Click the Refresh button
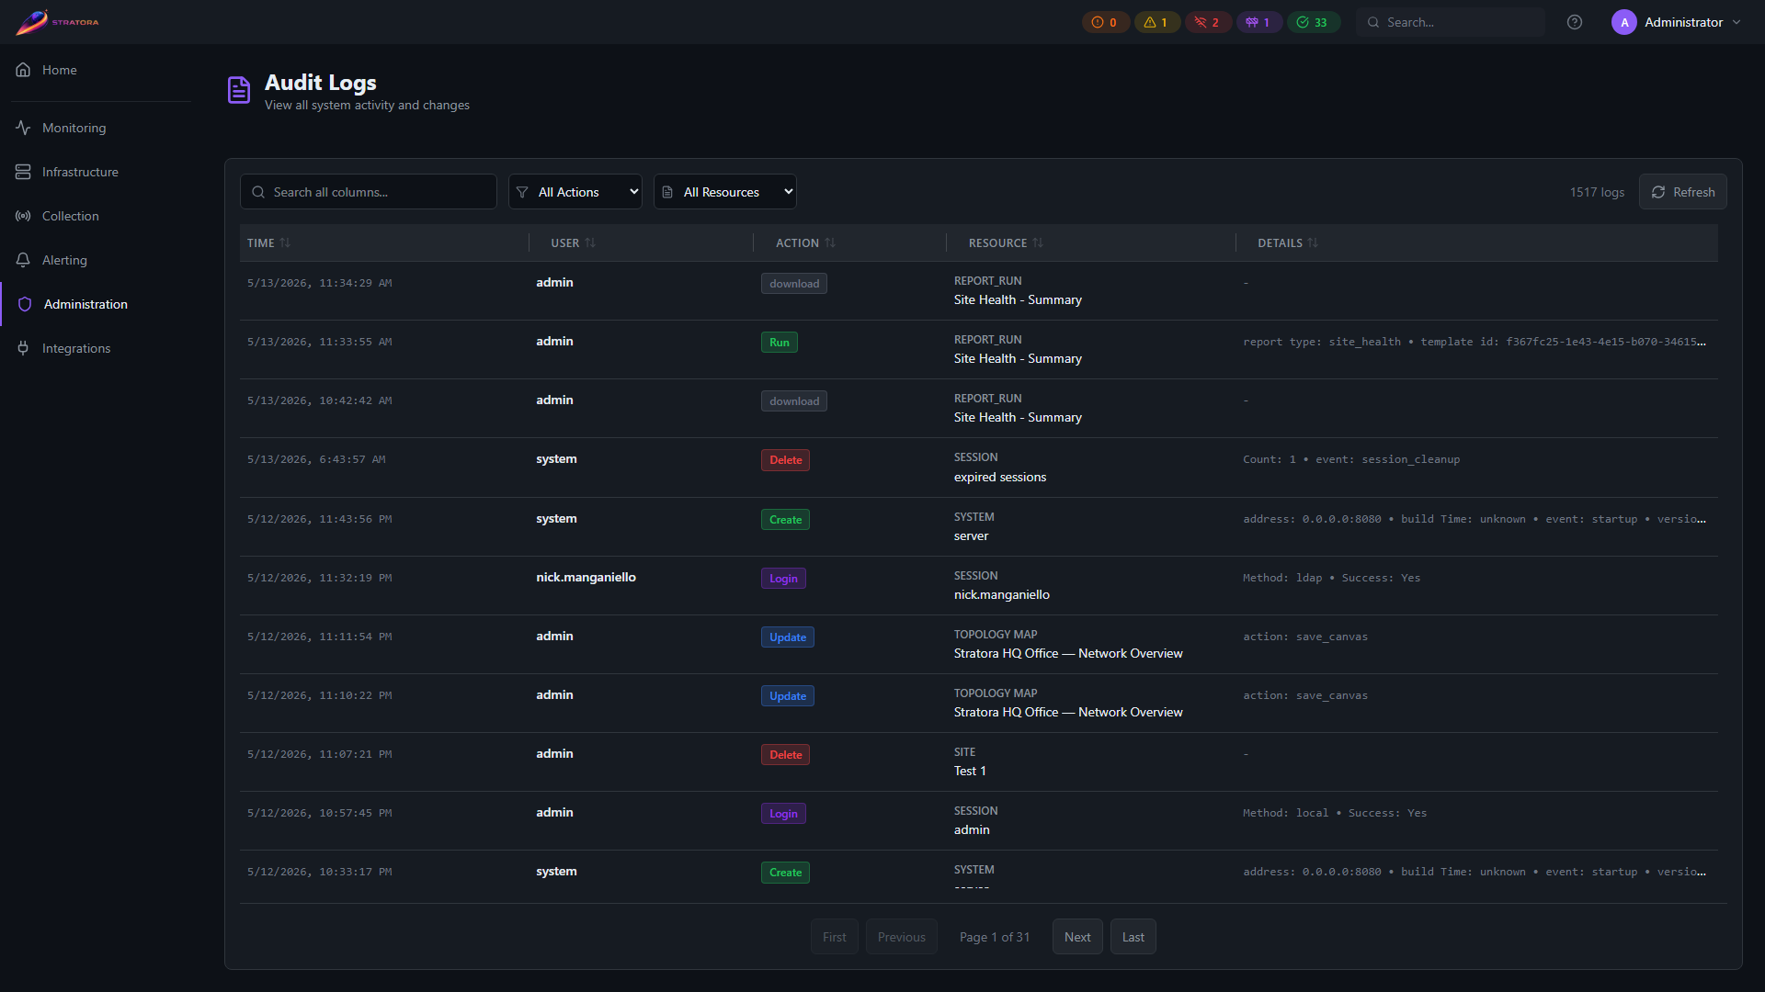The height and width of the screenshot is (992, 1765). click(1682, 192)
